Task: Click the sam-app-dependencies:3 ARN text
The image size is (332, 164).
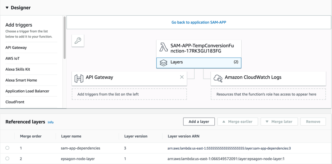Action: pos(229,148)
